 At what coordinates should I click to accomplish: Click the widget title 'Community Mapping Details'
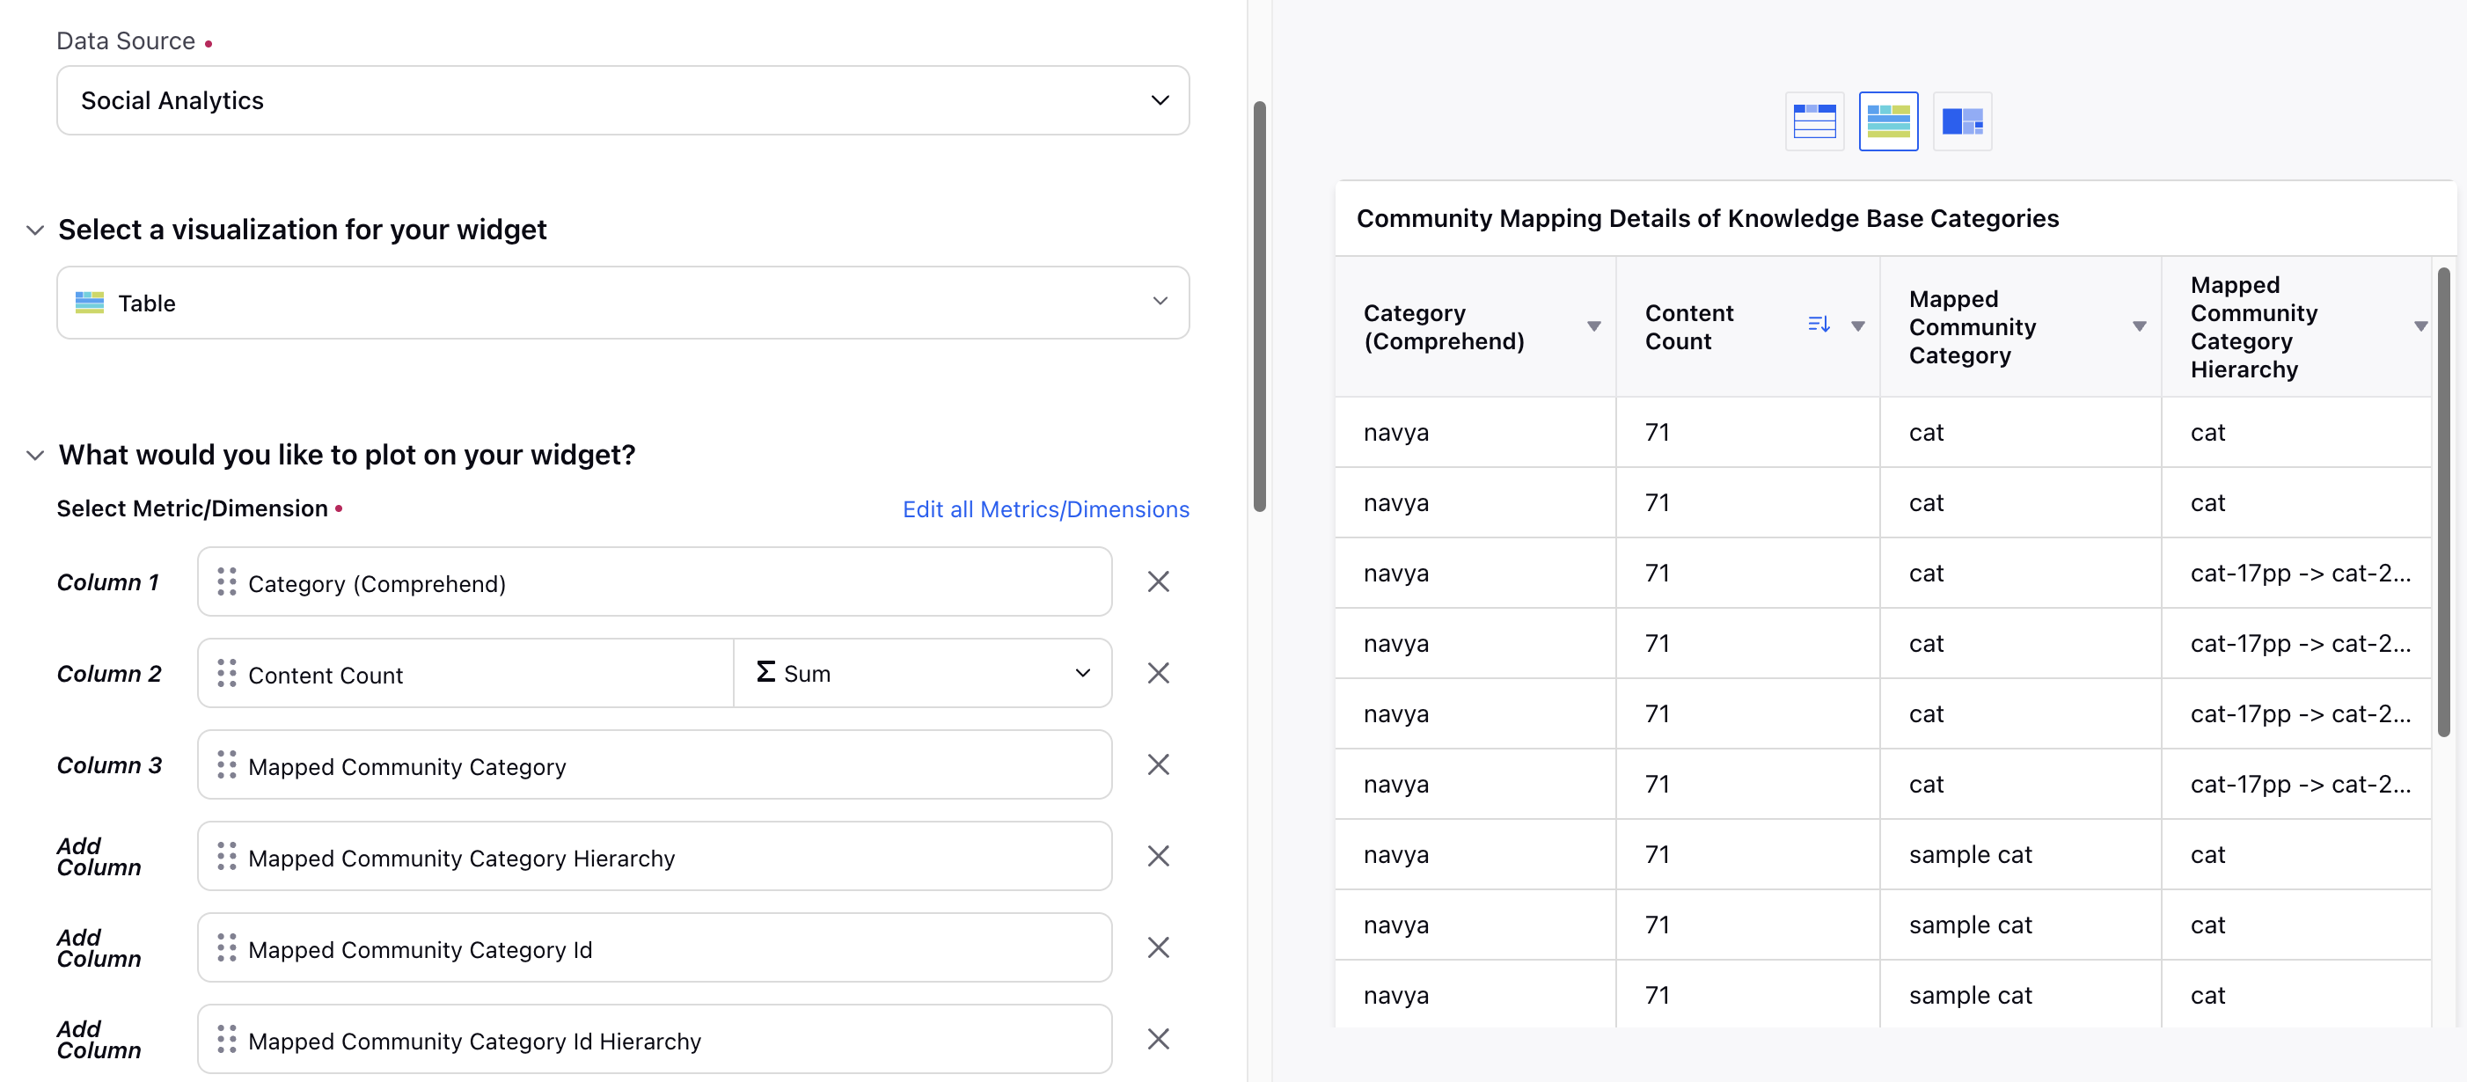[x=1707, y=218]
